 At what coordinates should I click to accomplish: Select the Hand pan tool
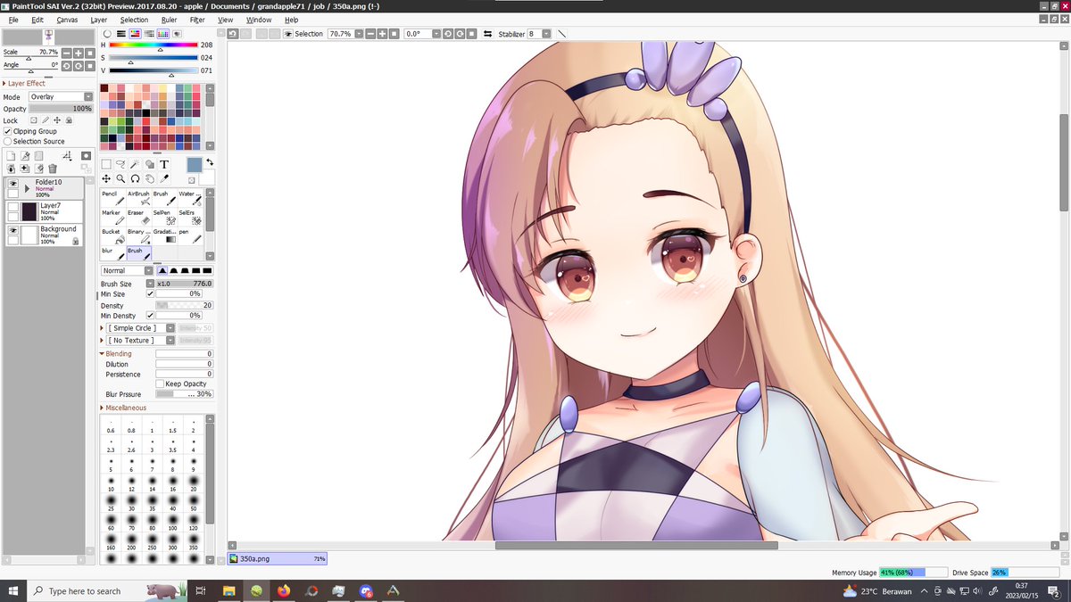point(150,178)
